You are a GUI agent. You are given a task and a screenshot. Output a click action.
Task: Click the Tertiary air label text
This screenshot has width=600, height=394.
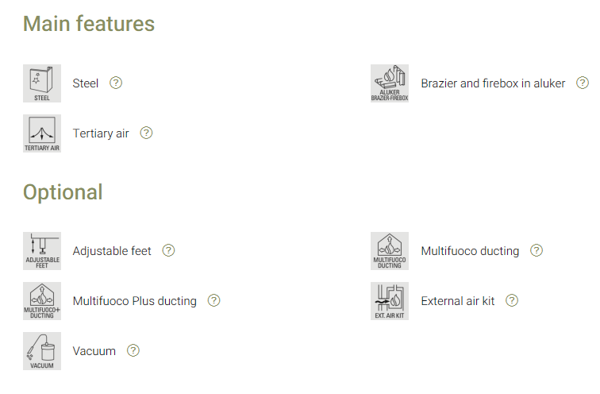[x=101, y=133]
